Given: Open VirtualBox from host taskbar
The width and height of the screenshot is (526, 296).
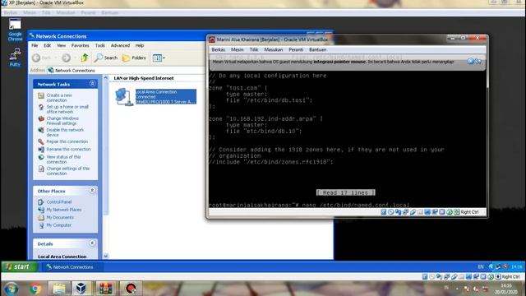Looking at the screenshot, I should coord(81,289).
